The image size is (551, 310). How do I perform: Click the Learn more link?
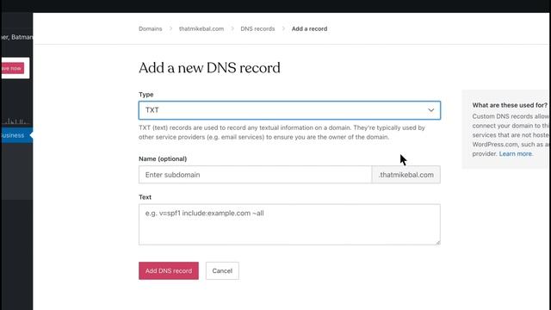point(516,153)
